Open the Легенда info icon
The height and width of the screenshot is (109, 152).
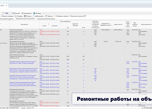coord(34,13)
